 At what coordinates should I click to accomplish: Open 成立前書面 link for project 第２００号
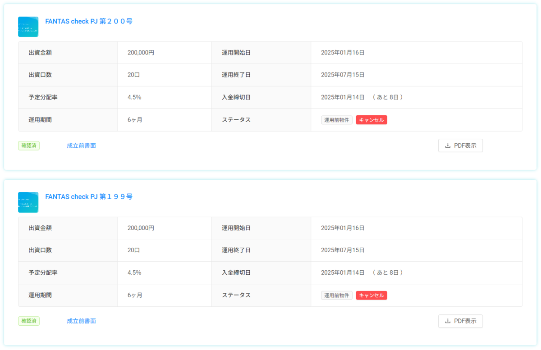[x=81, y=145]
